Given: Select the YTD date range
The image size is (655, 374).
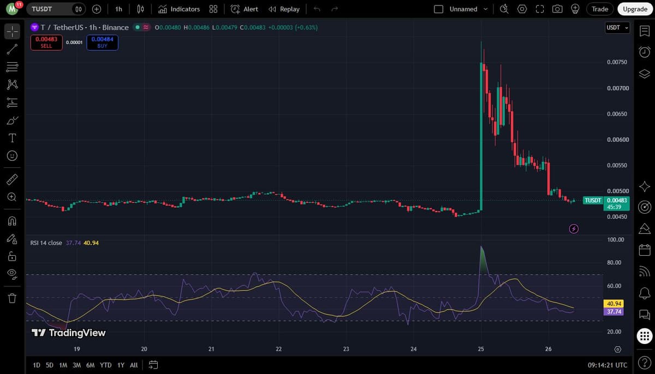Looking at the screenshot, I should coord(106,365).
